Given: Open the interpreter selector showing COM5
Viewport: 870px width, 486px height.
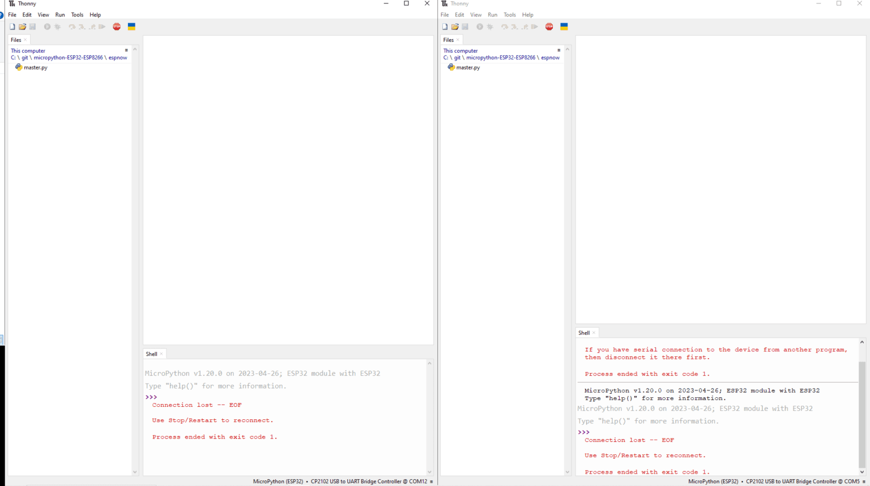Looking at the screenshot, I should click(777, 481).
